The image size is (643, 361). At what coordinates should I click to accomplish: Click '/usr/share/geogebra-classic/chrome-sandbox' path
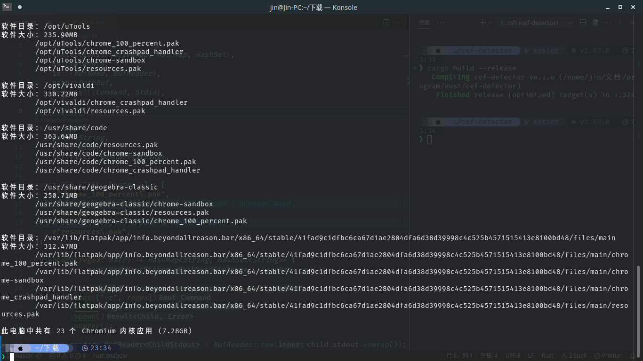[x=124, y=204]
